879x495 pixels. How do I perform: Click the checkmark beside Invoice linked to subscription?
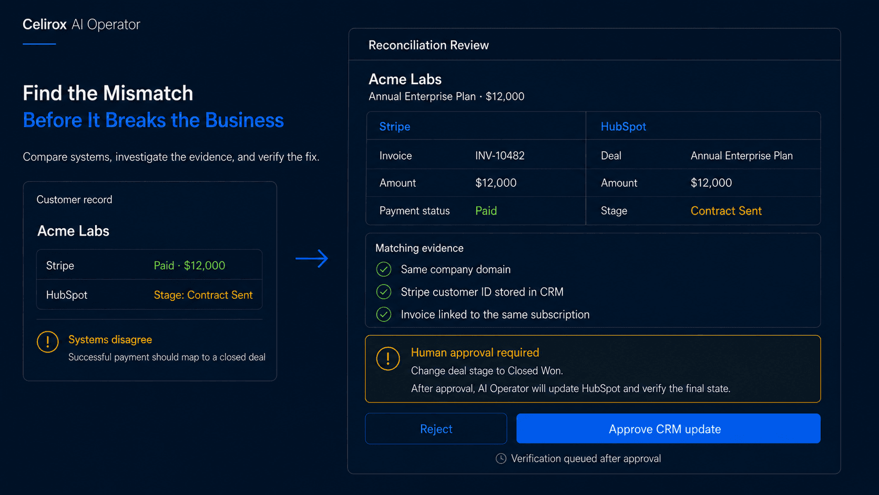384,315
